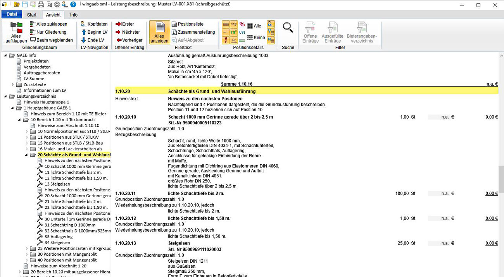Expand the '11 Positionen aus STLK' folder
The image size is (504, 277).
pos(27,137)
